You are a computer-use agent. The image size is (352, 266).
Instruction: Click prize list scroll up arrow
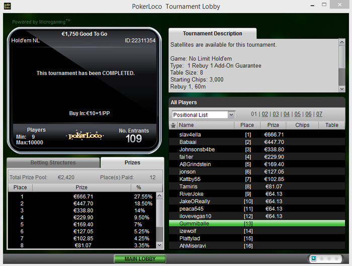tap(159, 196)
